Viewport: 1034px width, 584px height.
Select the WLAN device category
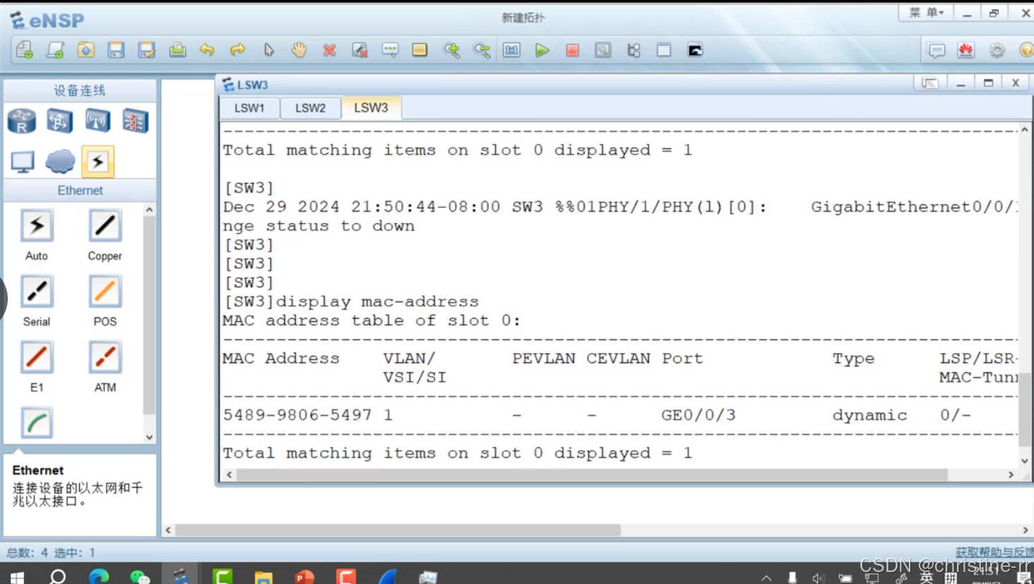[x=98, y=121]
